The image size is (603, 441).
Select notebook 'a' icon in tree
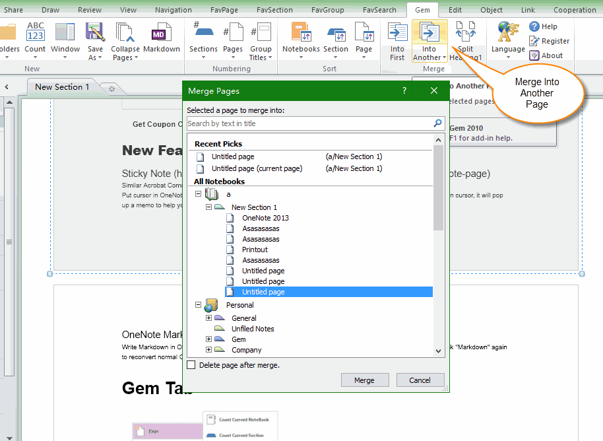pos(212,194)
